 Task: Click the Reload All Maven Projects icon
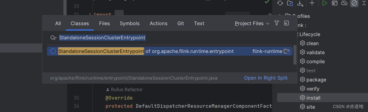coord(280,3)
